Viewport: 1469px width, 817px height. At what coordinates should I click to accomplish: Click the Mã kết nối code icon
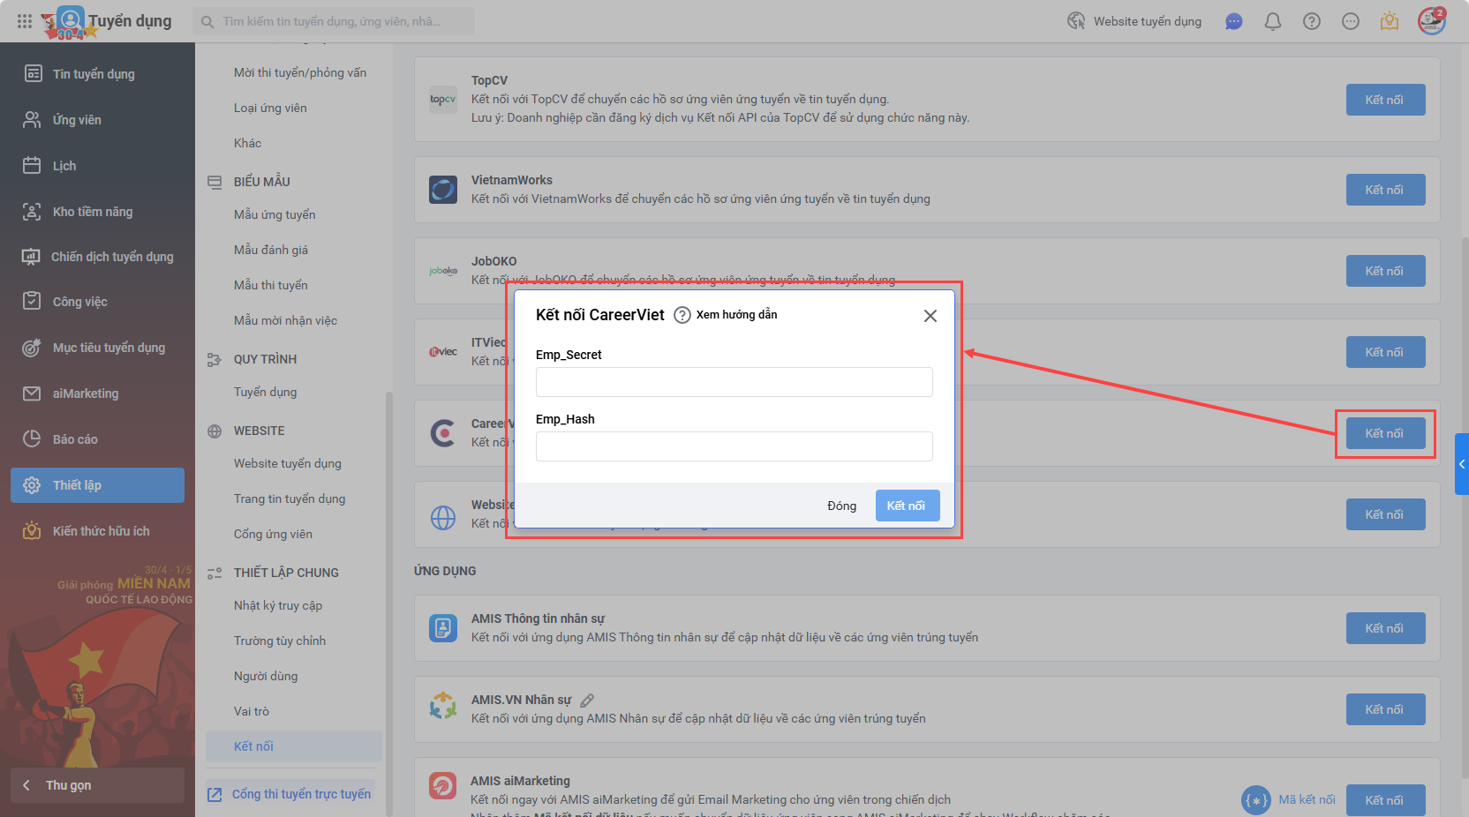tap(1256, 800)
